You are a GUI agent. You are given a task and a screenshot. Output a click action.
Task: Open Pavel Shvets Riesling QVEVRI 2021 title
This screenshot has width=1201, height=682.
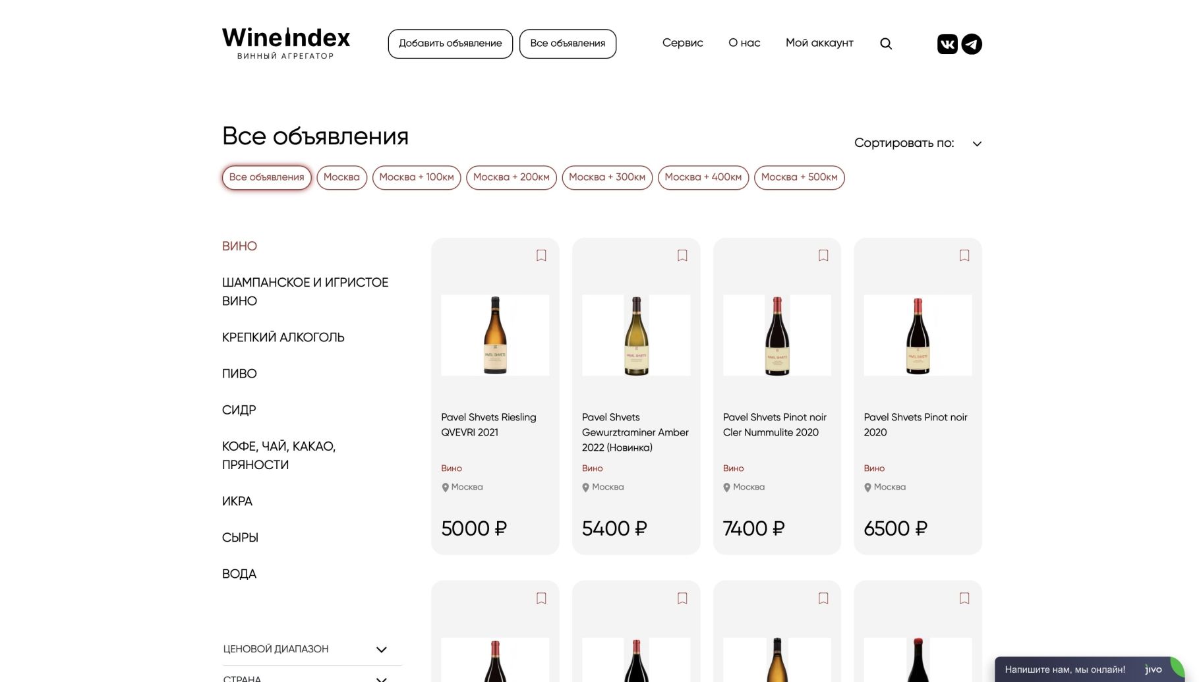488,425
